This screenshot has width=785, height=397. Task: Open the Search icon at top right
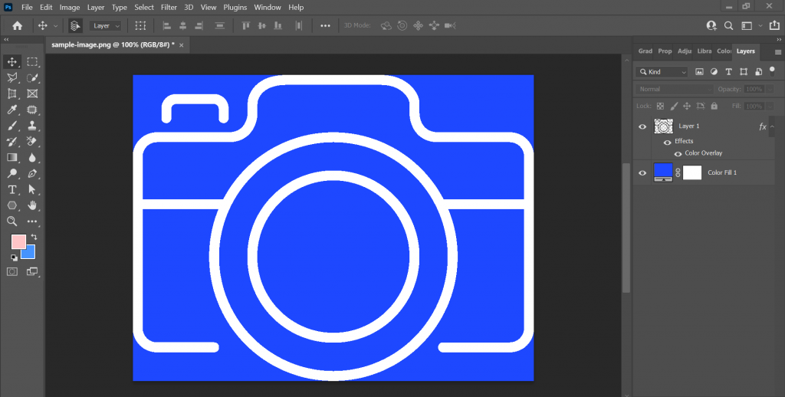point(729,25)
